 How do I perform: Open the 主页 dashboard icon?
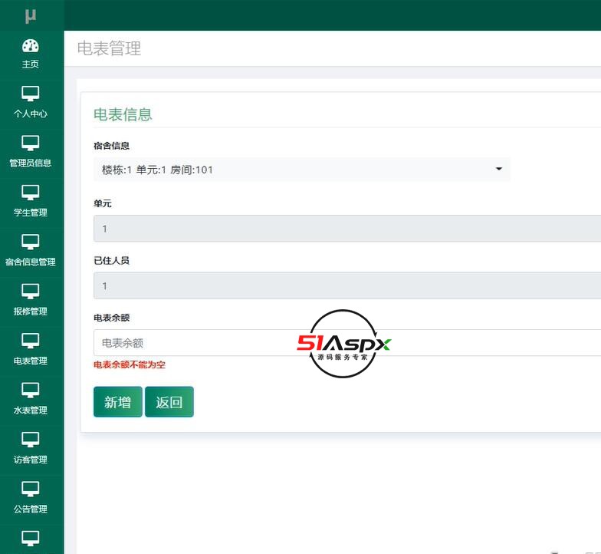click(x=31, y=45)
